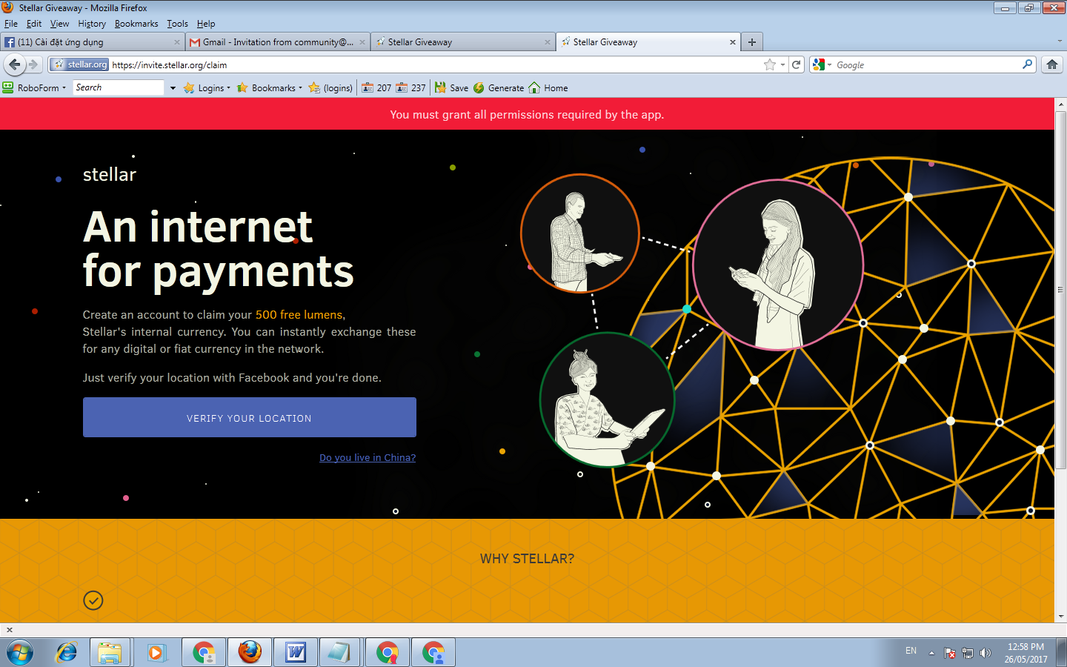1067x667 pixels.
Task: Open Windows Explorer from the taskbar
Action: [x=110, y=653]
